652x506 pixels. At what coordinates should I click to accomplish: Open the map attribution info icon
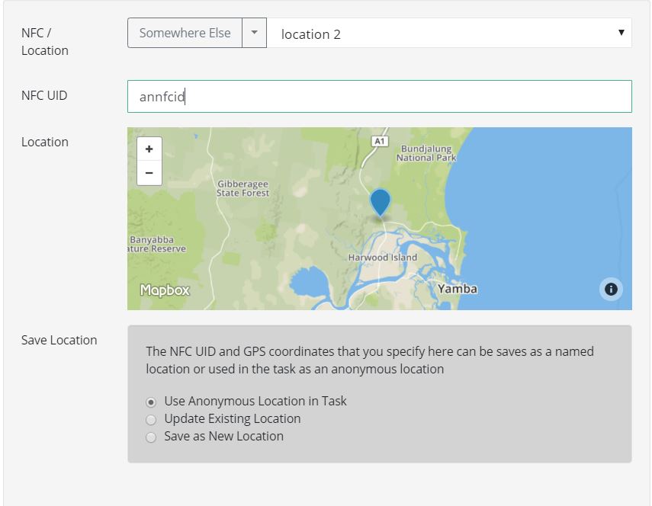tap(611, 289)
